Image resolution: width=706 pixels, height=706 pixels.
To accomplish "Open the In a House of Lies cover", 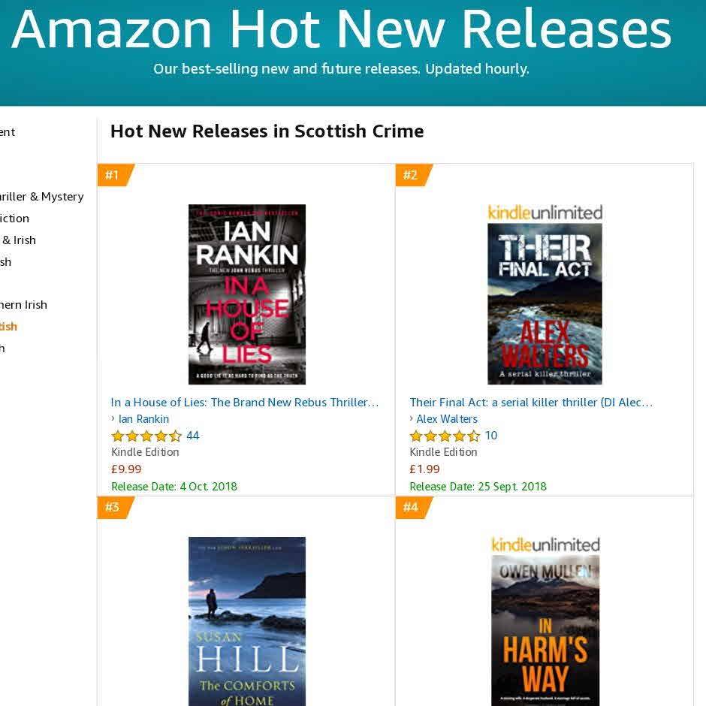I will [247, 294].
